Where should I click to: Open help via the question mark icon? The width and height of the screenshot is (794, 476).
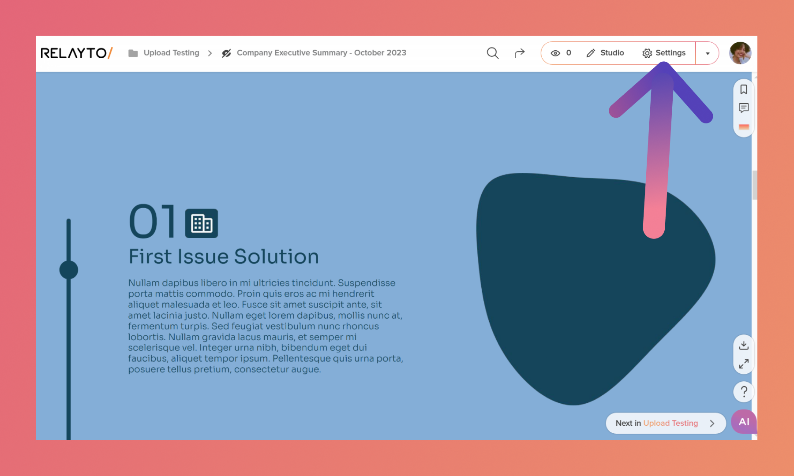(744, 391)
